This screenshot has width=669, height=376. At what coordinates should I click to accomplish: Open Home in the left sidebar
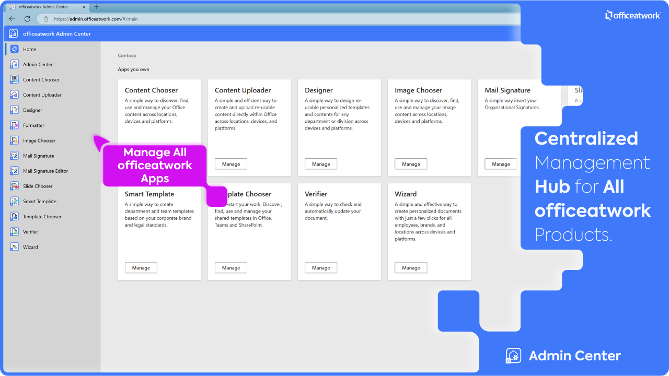coord(52,49)
